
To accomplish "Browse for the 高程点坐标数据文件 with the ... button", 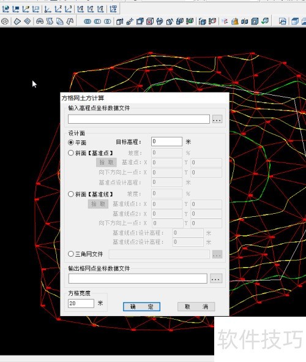I will click(x=217, y=119).
